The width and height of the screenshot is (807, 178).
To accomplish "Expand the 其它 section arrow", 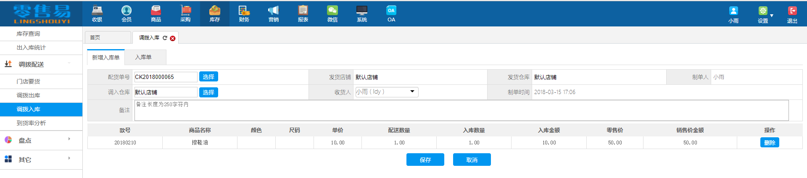I will click(69, 158).
